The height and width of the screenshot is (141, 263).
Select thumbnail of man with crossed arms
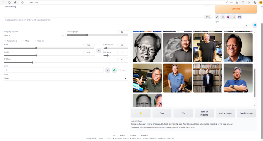click(238, 78)
